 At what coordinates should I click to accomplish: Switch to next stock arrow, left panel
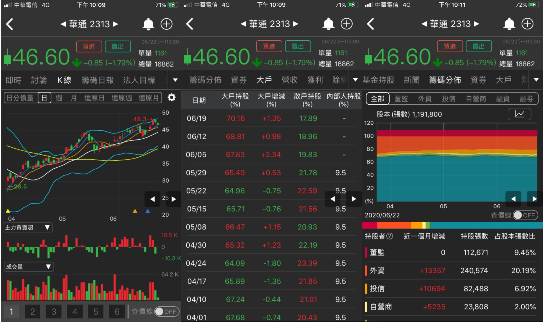115,24
